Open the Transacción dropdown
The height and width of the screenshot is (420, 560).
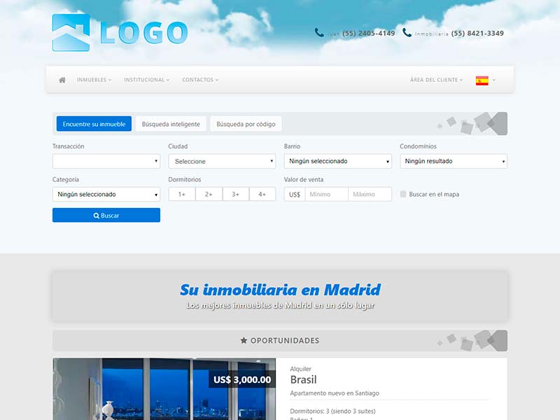(106, 161)
